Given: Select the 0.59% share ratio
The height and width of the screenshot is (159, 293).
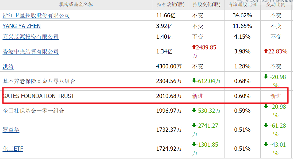Looking at the screenshot, I should click(242, 111).
